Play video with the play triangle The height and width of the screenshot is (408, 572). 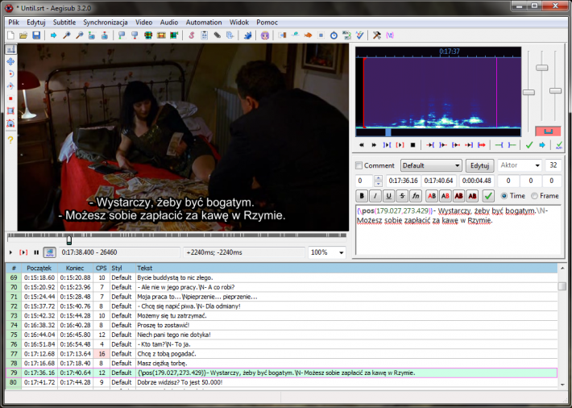10,252
